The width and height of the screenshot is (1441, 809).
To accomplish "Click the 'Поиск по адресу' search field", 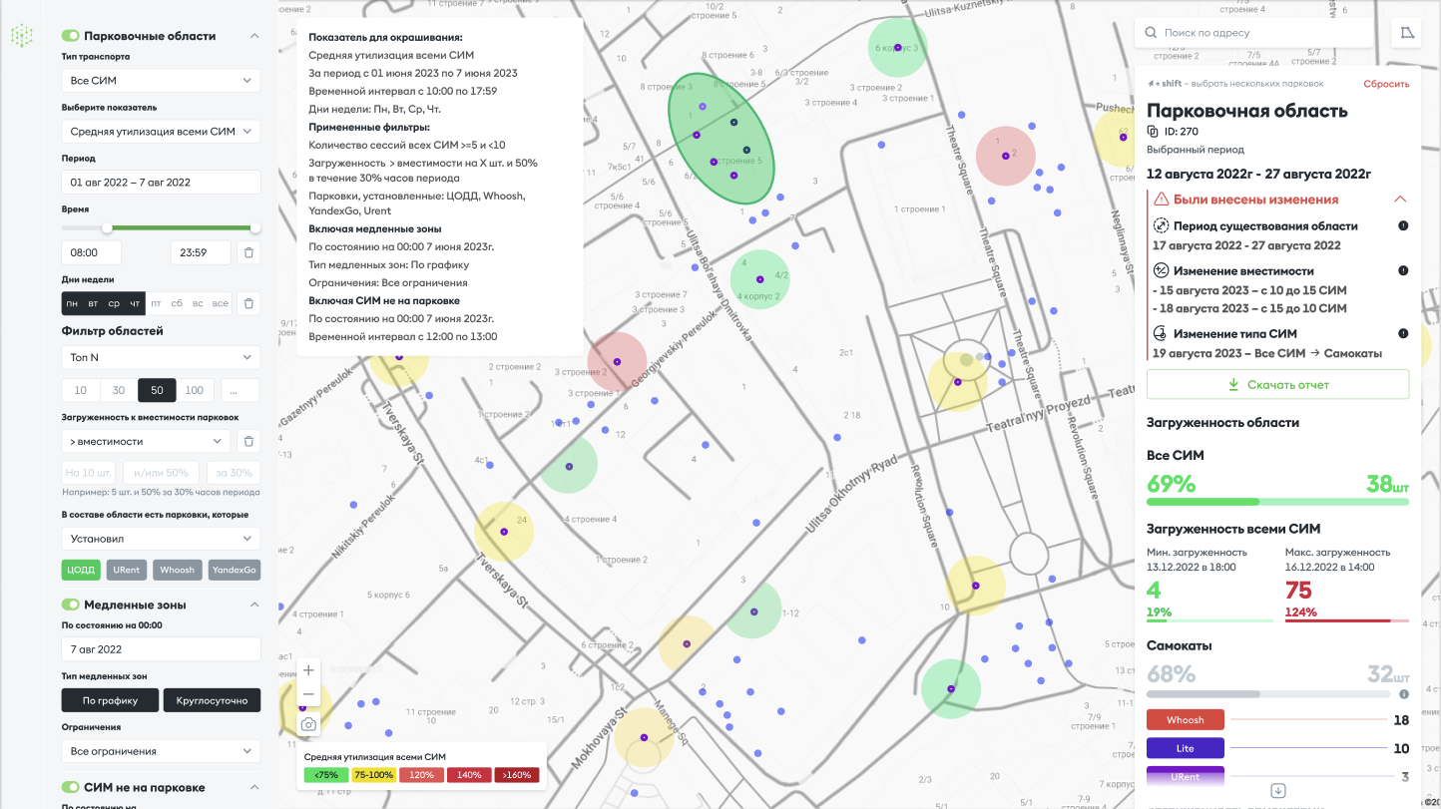I will [1253, 33].
